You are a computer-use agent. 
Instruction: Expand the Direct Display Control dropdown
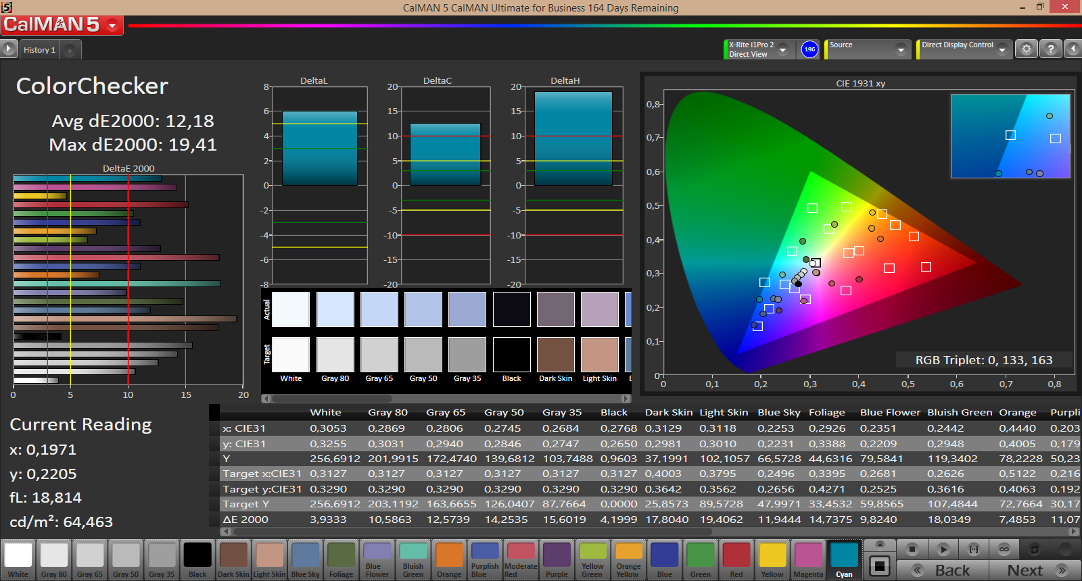pos(1002,49)
